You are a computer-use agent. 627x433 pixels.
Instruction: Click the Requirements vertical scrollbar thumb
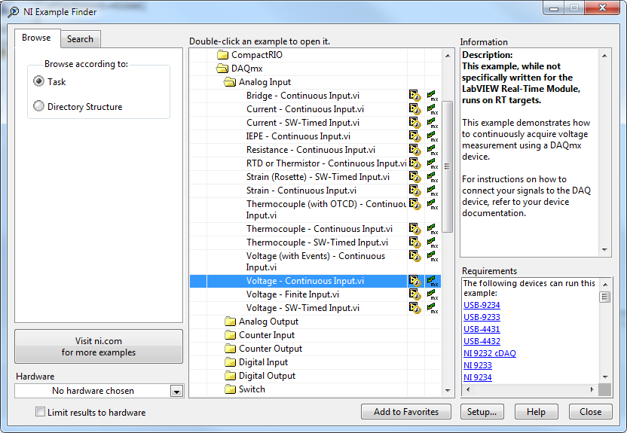click(604, 297)
